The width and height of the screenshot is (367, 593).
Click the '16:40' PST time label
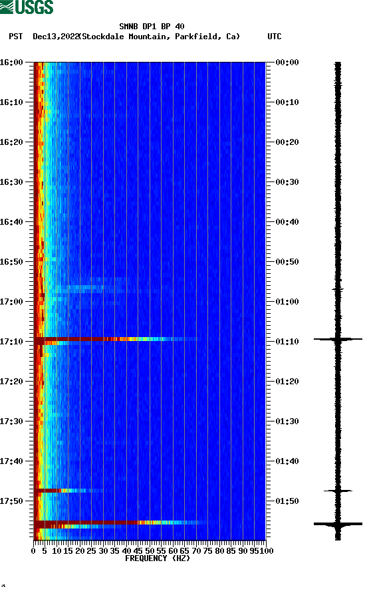click(11, 221)
